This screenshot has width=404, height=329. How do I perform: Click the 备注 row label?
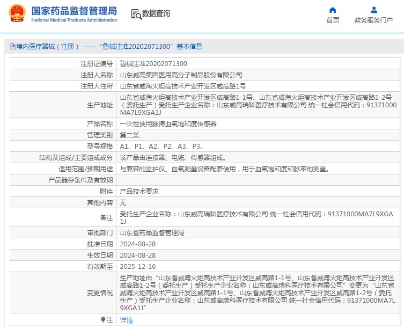(106, 217)
